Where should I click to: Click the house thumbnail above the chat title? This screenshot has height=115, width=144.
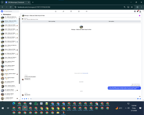click(81, 27)
